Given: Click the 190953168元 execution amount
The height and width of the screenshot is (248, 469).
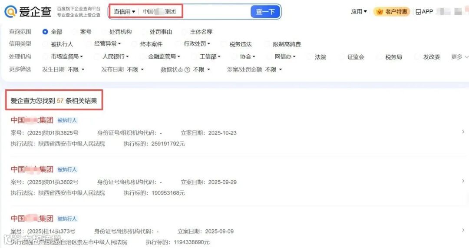Looking at the screenshot, I should point(168,193).
